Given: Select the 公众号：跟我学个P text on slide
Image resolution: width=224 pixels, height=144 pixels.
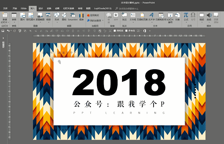Looking at the screenshot, I should [x=119, y=104].
